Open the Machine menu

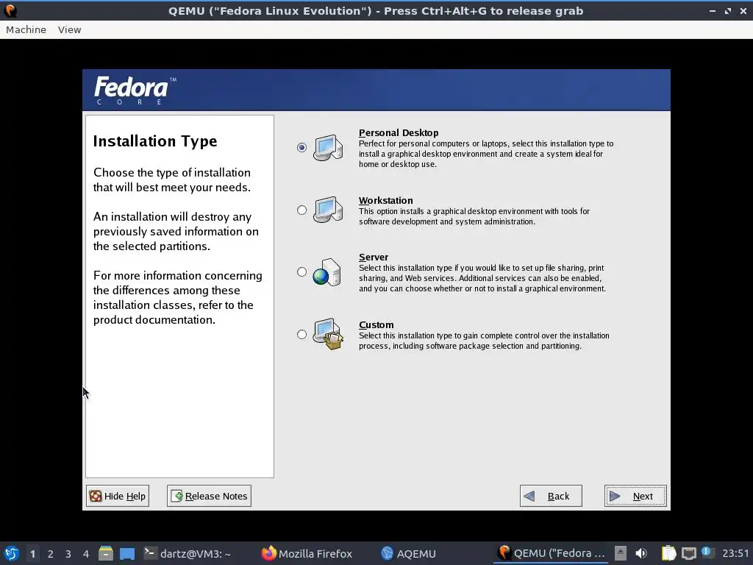[x=26, y=29]
